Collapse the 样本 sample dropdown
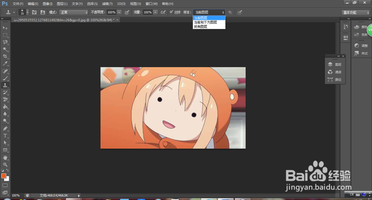The image size is (372, 200). [209, 12]
